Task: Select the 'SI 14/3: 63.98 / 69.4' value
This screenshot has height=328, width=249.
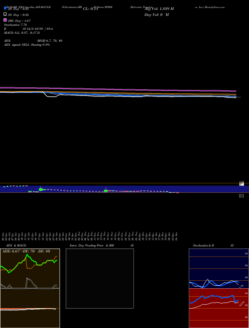Action: (38, 29)
